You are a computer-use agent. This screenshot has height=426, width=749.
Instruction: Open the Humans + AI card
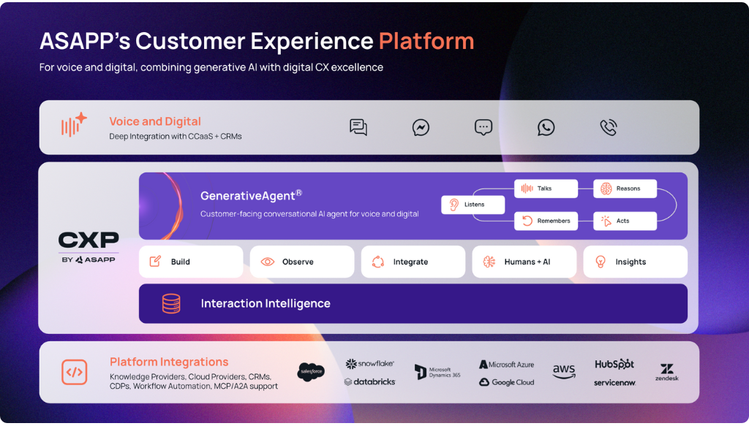tap(524, 262)
